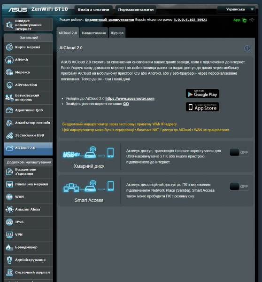
Task: Click the Батьківський контроль family icon
Action: pyautogui.click(x=9, y=97)
